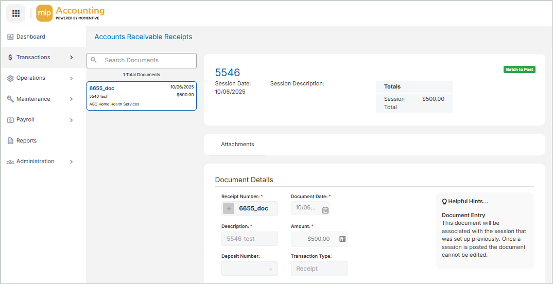The width and height of the screenshot is (553, 284).
Task: Expand the Transactions menu chevron
Action: (x=72, y=58)
